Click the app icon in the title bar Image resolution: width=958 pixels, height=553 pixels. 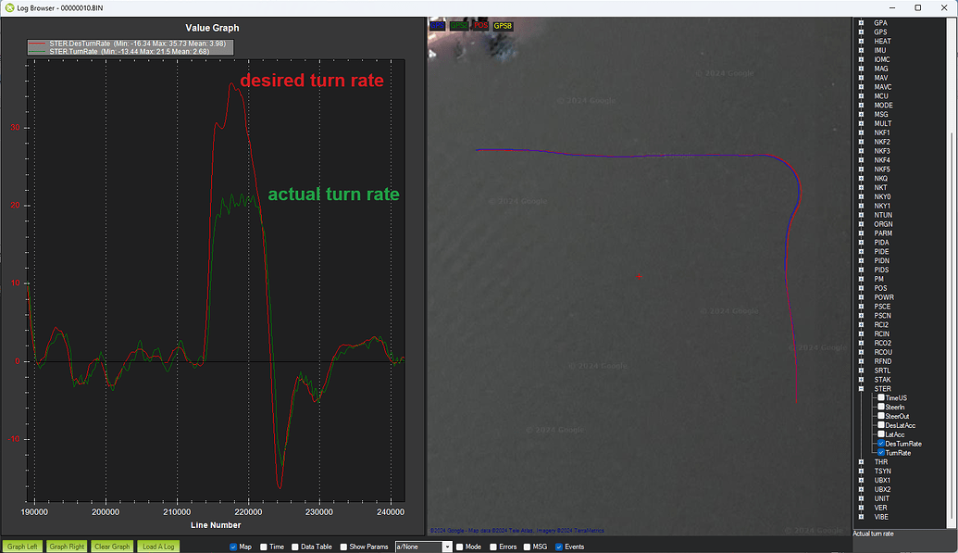8,6
